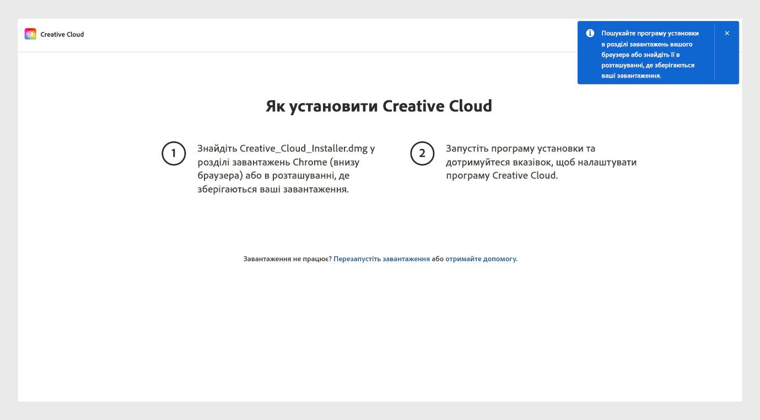Click the Перезапустіть завантаження link
Image resolution: width=760 pixels, height=420 pixels.
pyautogui.click(x=381, y=259)
